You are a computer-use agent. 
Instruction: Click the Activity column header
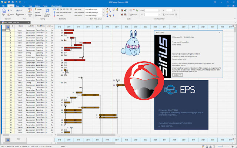coord(31,26)
